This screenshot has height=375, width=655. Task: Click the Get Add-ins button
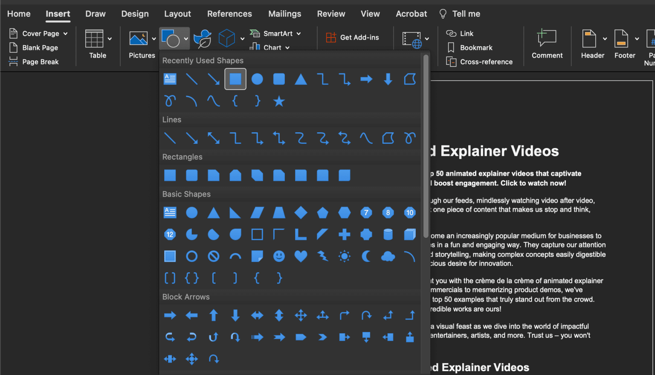click(353, 38)
